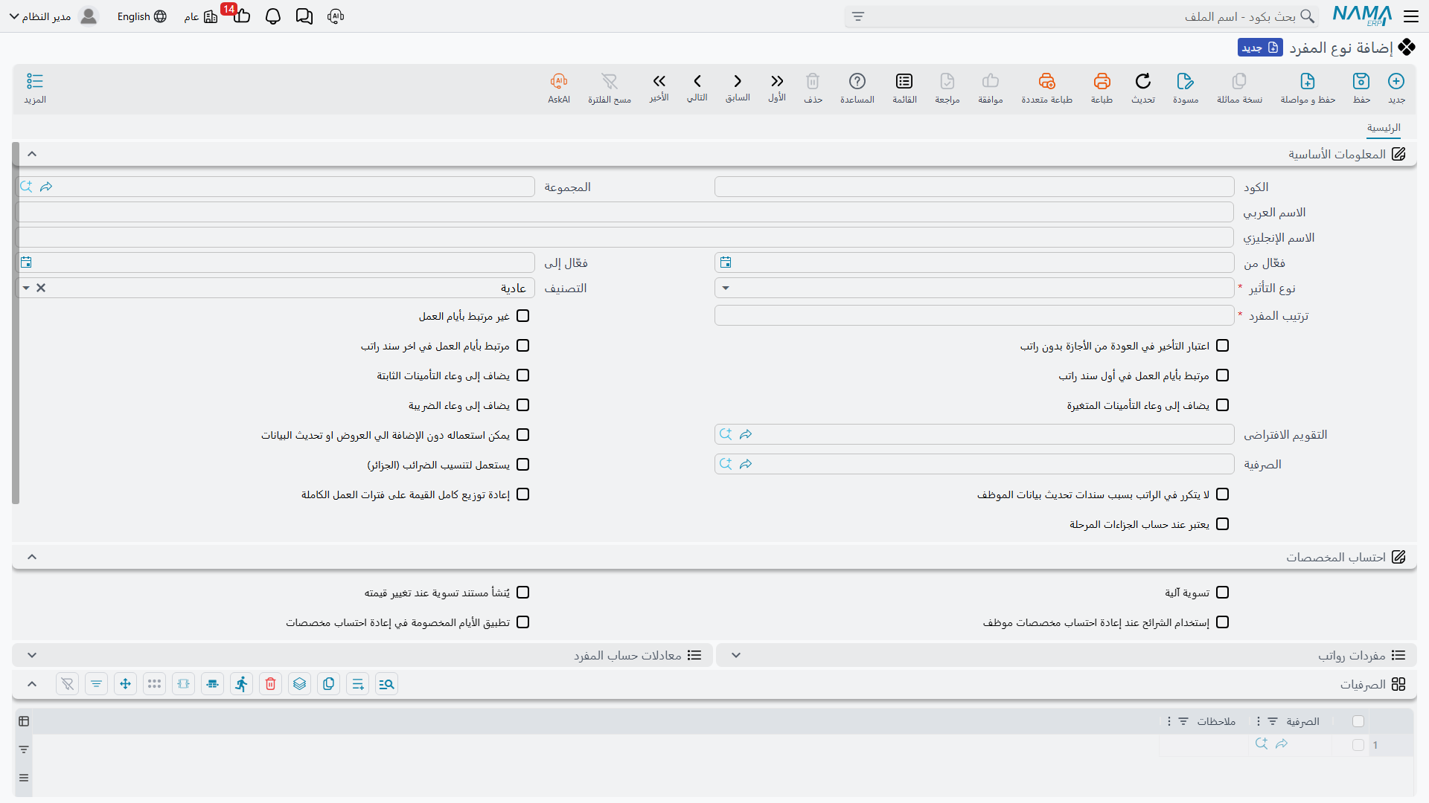Clear the التصنيف value عادية
This screenshot has height=803, width=1429.
click(41, 288)
